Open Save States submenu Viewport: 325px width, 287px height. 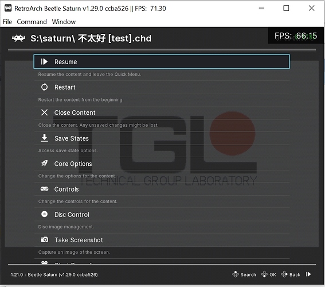click(x=162, y=138)
